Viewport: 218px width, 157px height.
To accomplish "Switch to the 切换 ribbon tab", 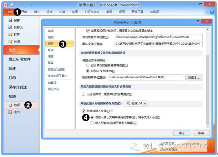I will (x=62, y=12).
